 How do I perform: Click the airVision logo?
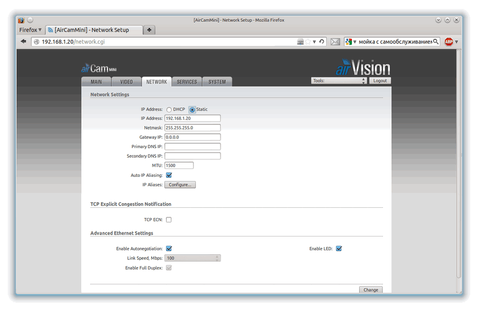click(363, 67)
